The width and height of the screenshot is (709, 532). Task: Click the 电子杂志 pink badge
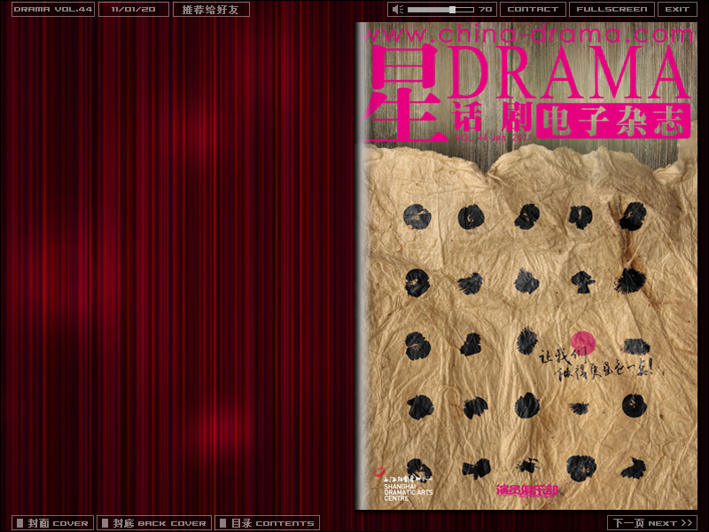click(613, 121)
